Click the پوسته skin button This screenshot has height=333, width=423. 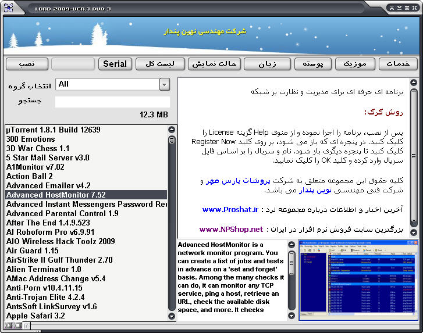313,64
